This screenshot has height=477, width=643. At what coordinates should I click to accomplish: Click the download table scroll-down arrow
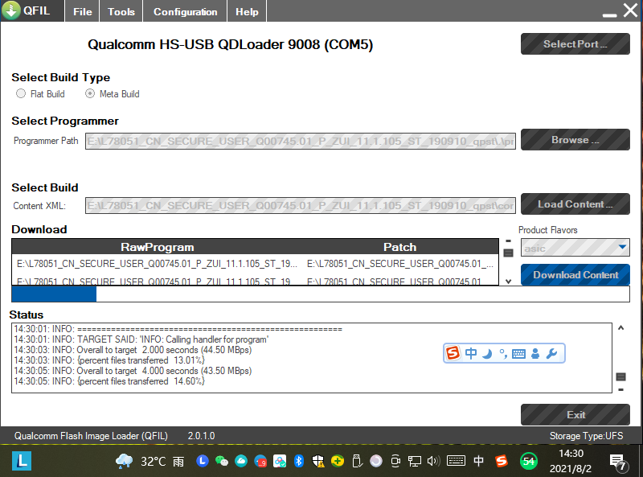[x=509, y=282]
